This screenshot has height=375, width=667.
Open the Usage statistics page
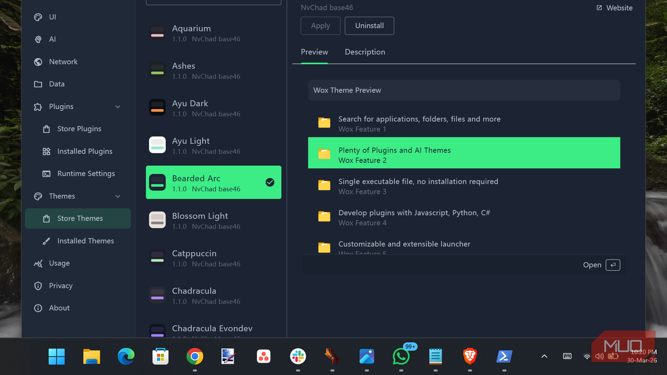(78, 263)
